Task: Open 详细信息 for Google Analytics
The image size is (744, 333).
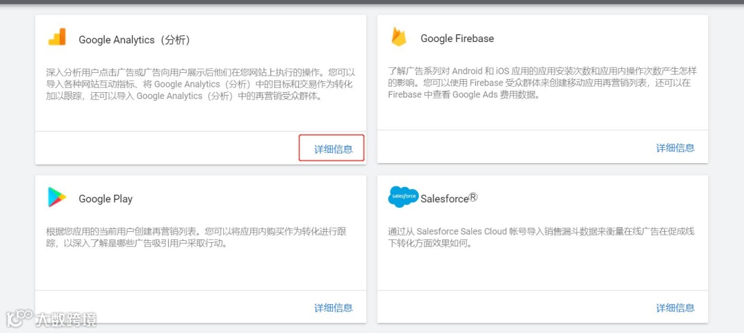Action: pyautogui.click(x=333, y=149)
